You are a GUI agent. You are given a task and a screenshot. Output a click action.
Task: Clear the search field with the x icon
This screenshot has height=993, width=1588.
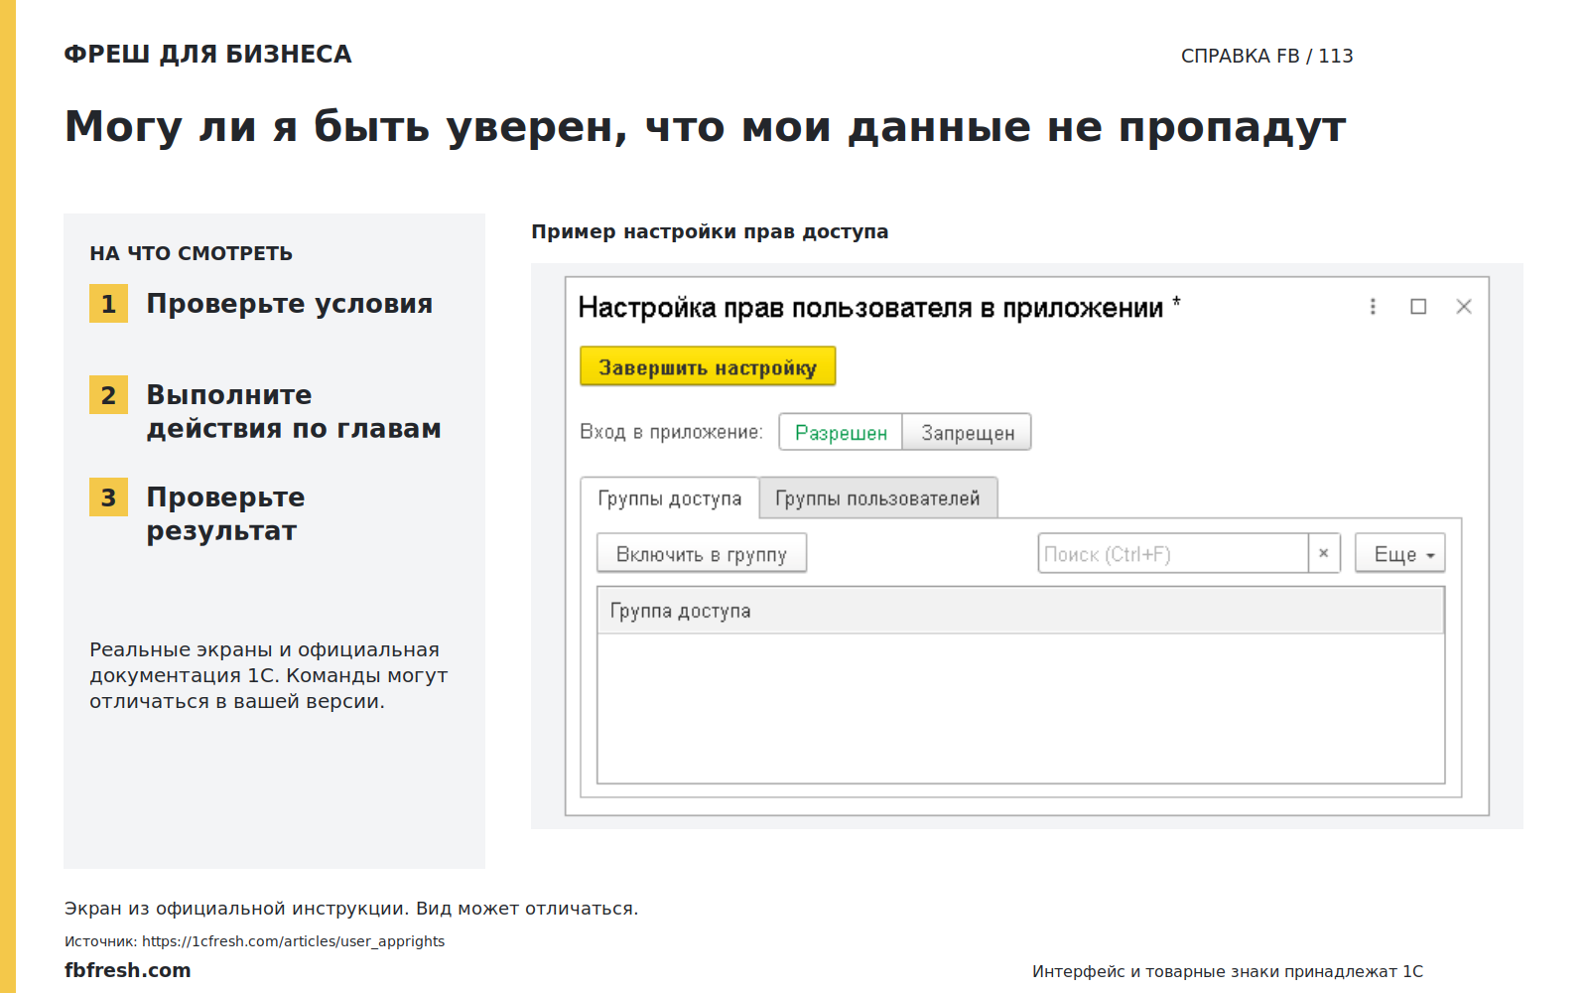(1324, 553)
